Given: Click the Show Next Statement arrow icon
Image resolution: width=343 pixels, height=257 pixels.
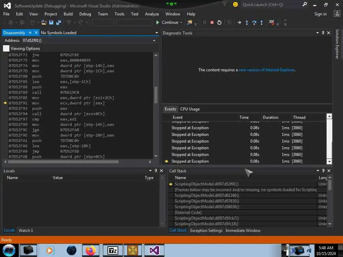Looking at the screenshot, I should pos(239,22).
